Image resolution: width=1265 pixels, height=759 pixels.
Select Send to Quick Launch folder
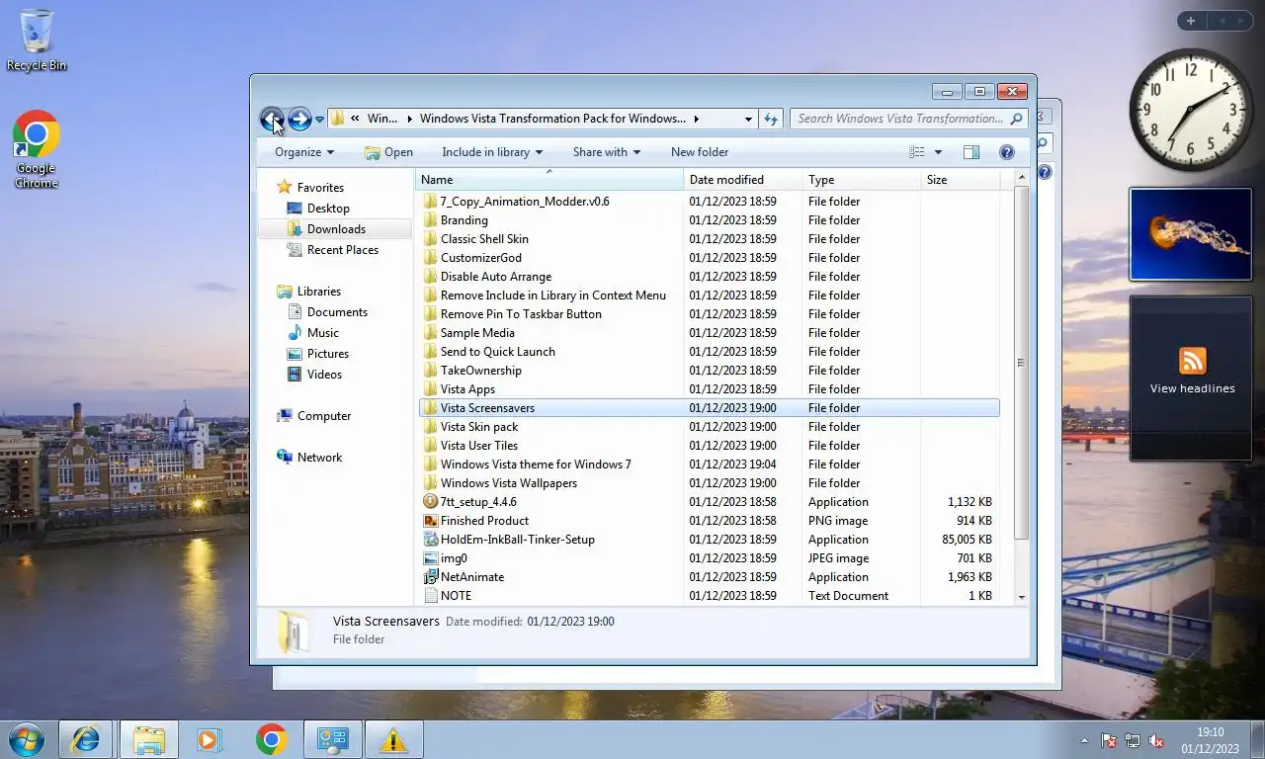[x=497, y=352]
